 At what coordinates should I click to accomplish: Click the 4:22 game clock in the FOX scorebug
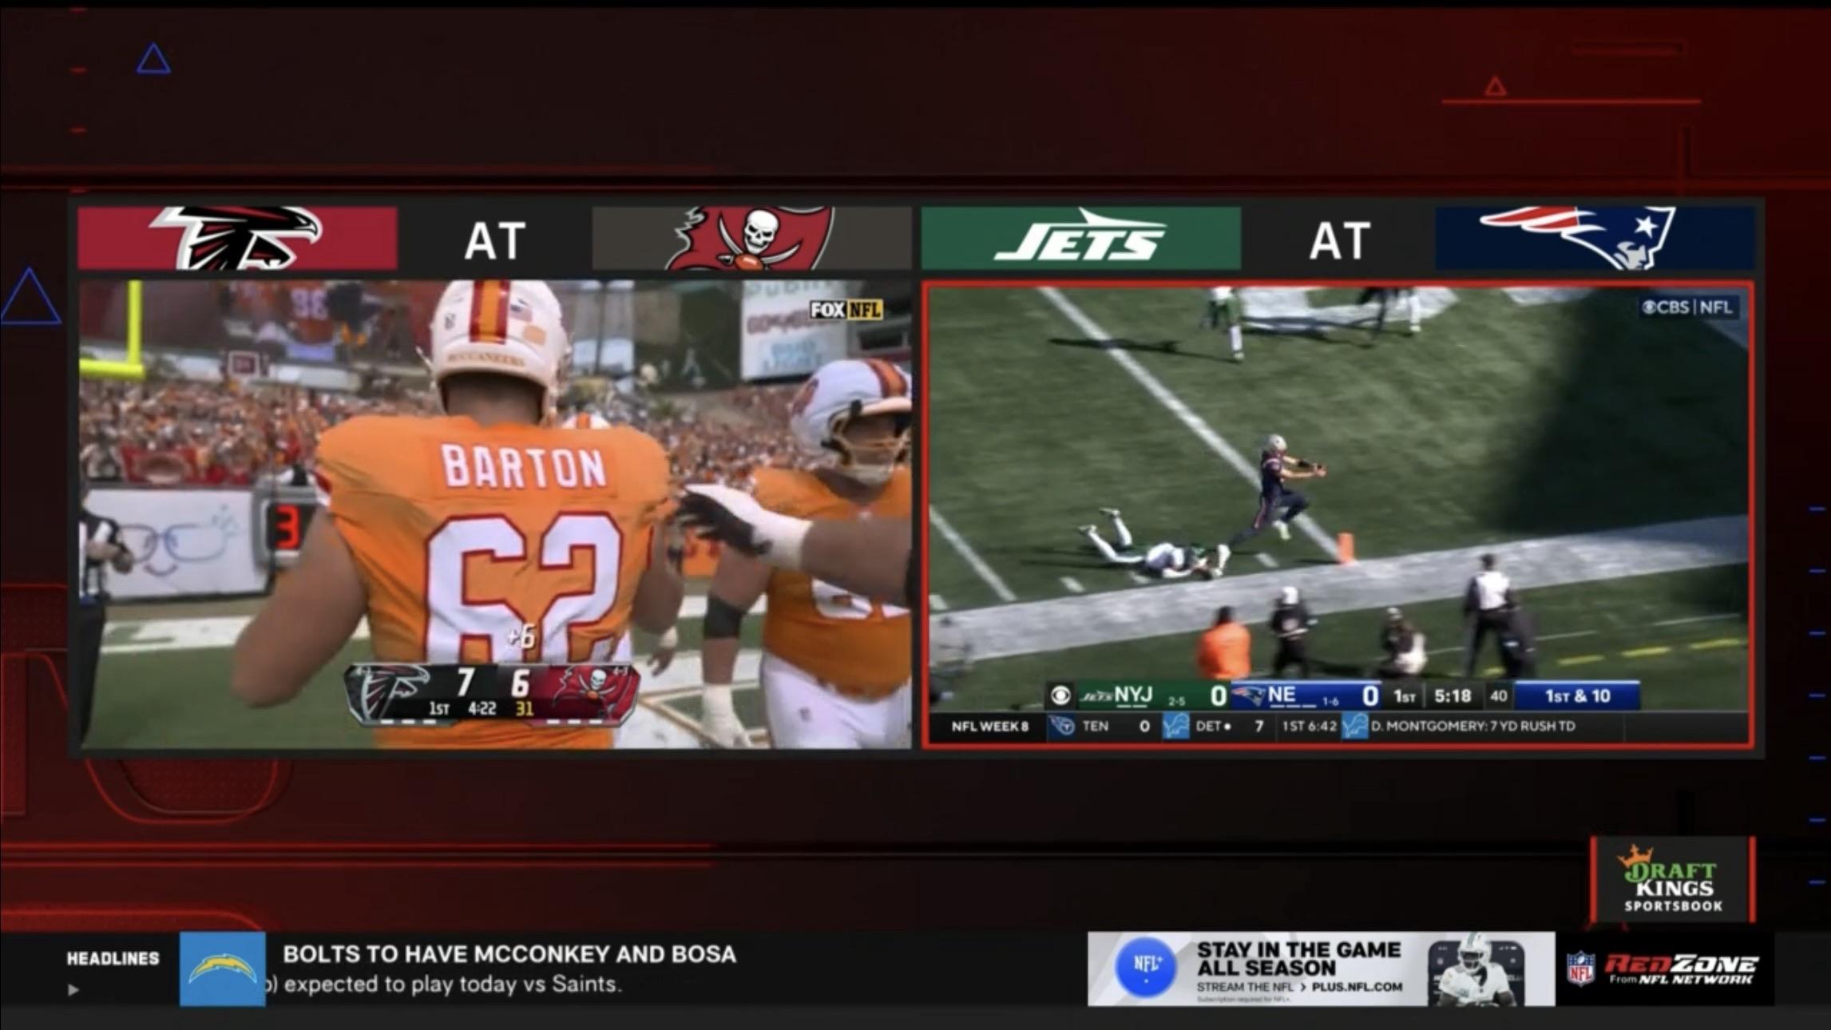click(x=482, y=709)
